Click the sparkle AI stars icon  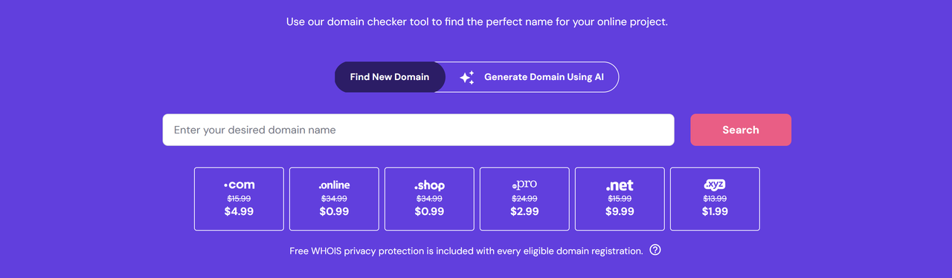tap(466, 77)
